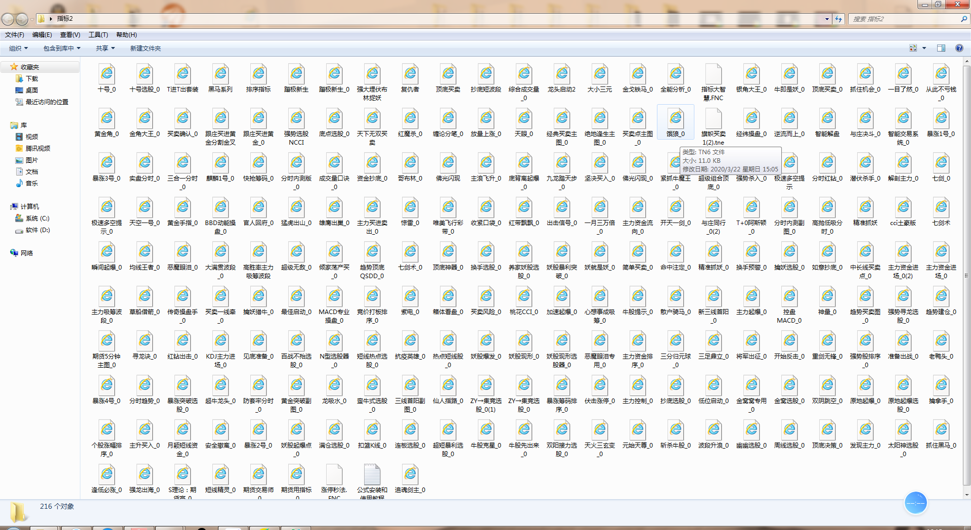This screenshot has width=971, height=530.
Task: Select the 复仇者 file icon
Action: pyautogui.click(x=410, y=74)
